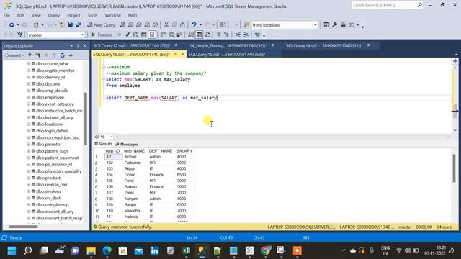Screen dimensions: 461x259
Task: Expand the dbo.employee table node
Action: [29, 97]
